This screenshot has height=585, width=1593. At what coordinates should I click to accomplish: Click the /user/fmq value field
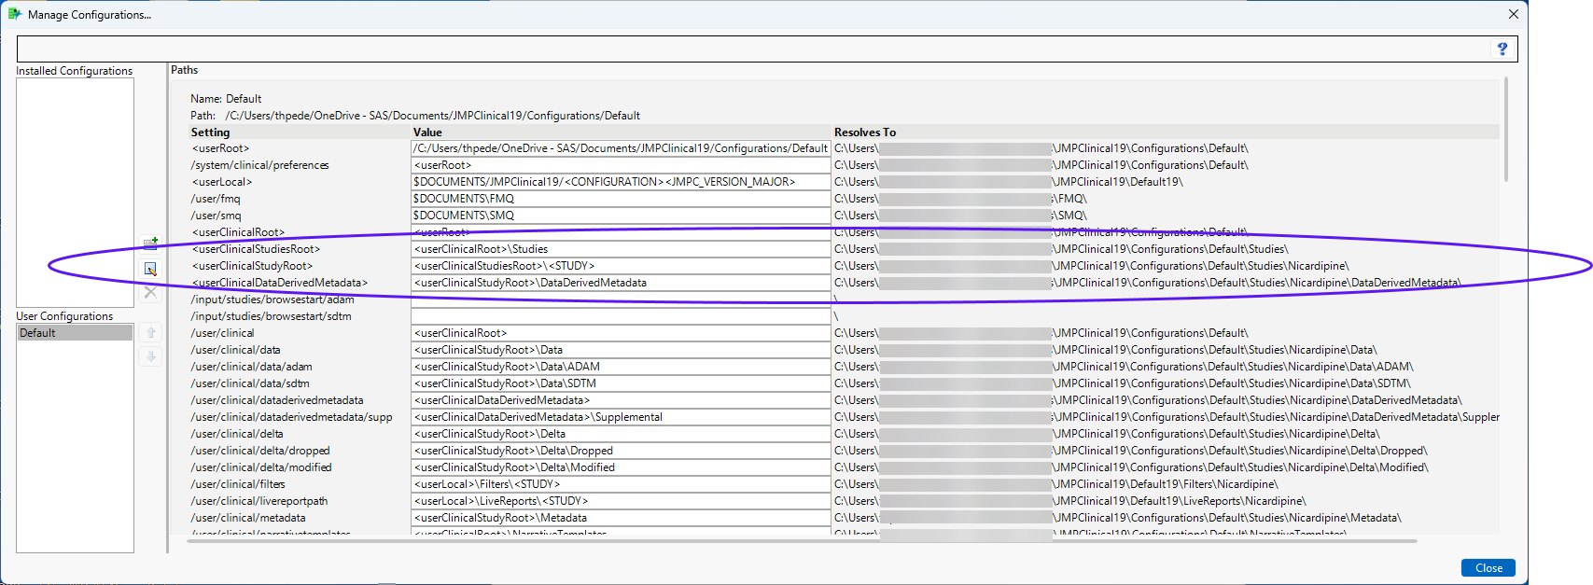click(x=621, y=199)
